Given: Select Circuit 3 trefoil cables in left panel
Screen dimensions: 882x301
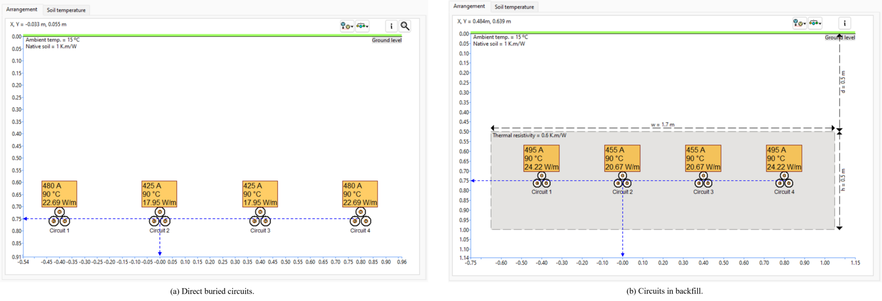Looking at the screenshot, I should 260,218.
